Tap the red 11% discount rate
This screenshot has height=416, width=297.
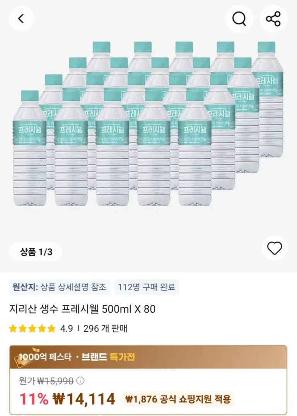tap(34, 399)
